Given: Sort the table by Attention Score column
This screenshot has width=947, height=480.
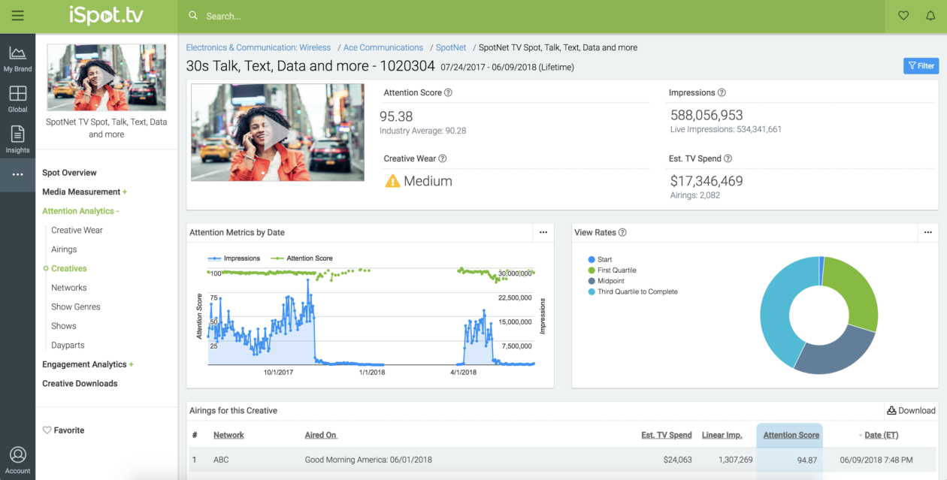Looking at the screenshot, I should [x=791, y=435].
